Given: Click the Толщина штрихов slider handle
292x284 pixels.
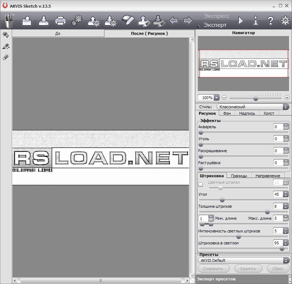Looking at the screenshot, I should [x=267, y=212].
